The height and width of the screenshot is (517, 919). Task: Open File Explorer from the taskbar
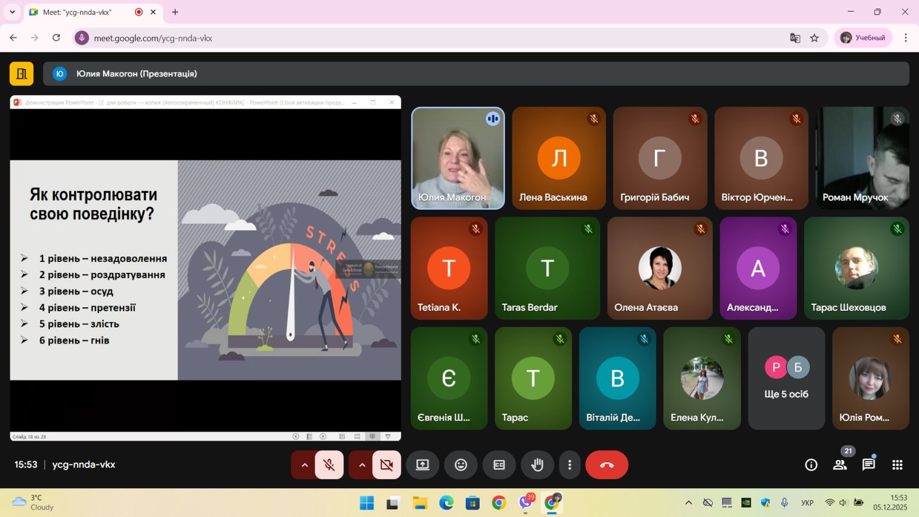coord(420,503)
